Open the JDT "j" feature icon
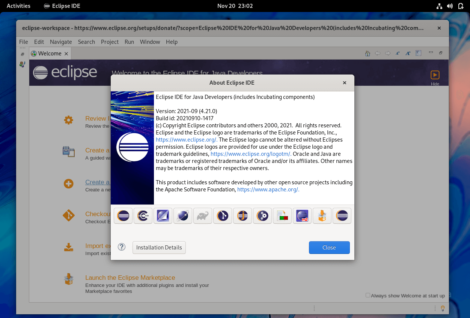 [243, 216]
